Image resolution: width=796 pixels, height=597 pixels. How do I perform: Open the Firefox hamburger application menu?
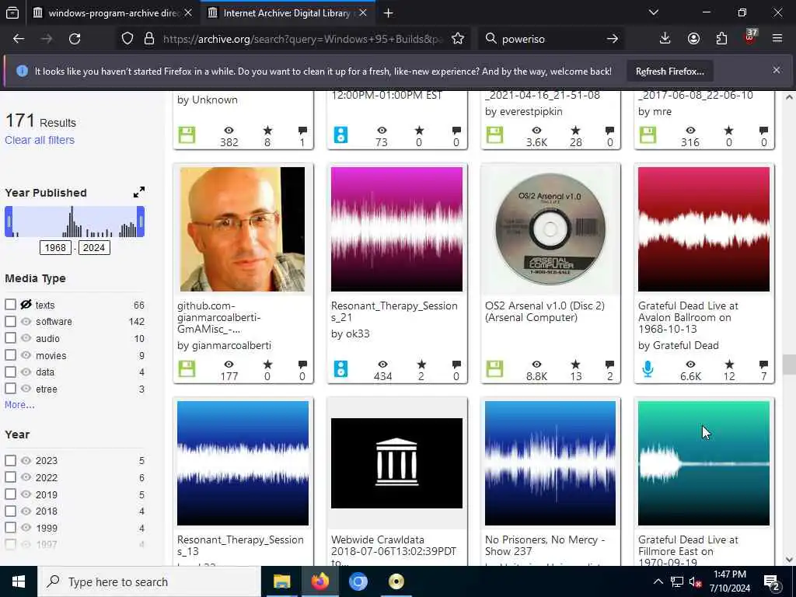(x=777, y=39)
